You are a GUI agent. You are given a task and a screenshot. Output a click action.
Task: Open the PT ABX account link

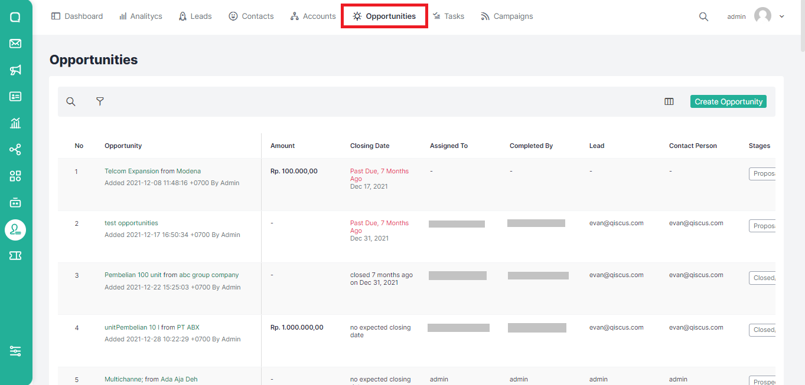188,327
